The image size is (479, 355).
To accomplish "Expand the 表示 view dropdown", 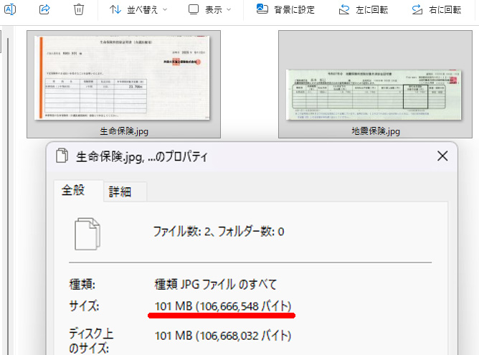I will [209, 10].
